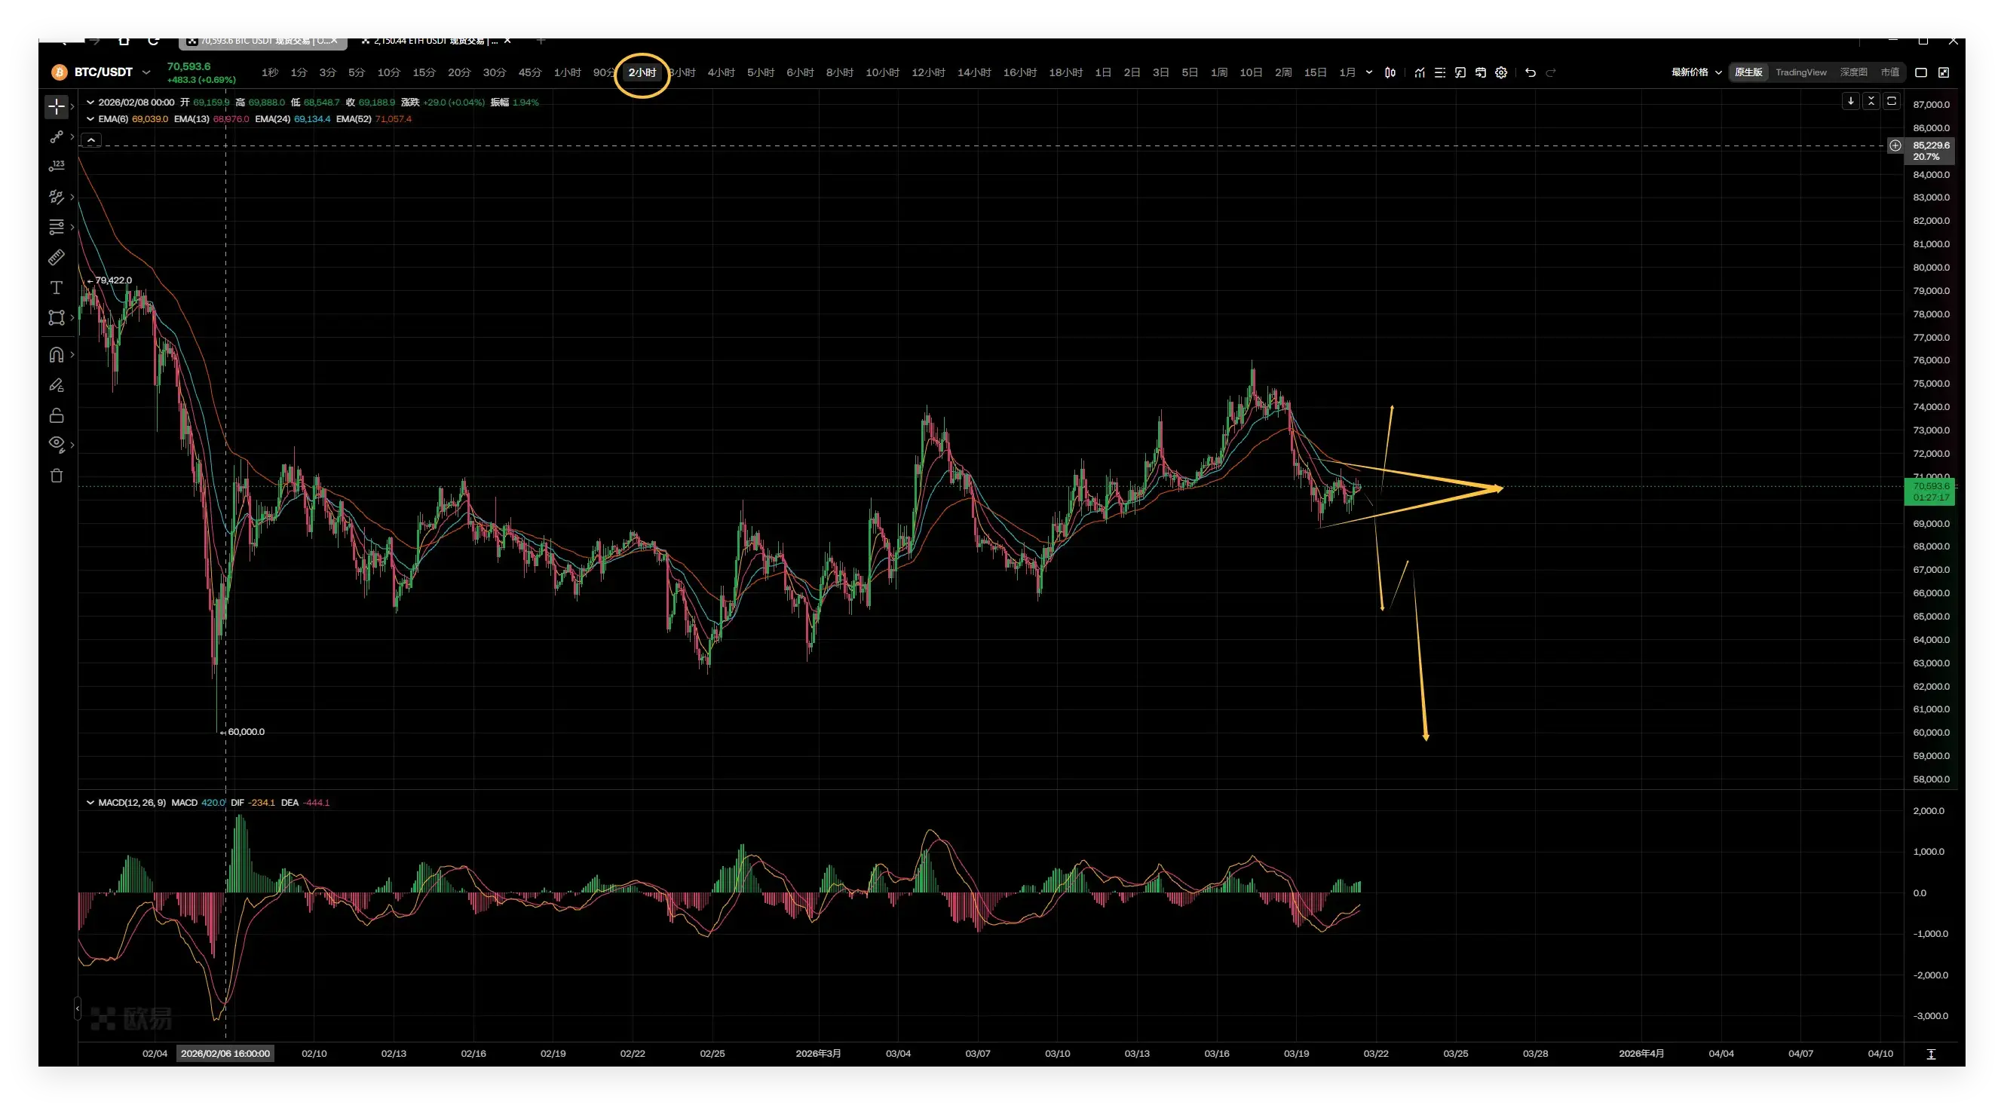Toggle drawing visibility with the eye icon
Screen dimensions: 2004x1105
coord(56,444)
